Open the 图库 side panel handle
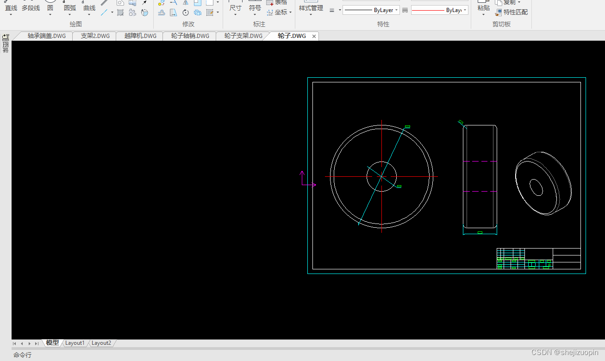 6,44
